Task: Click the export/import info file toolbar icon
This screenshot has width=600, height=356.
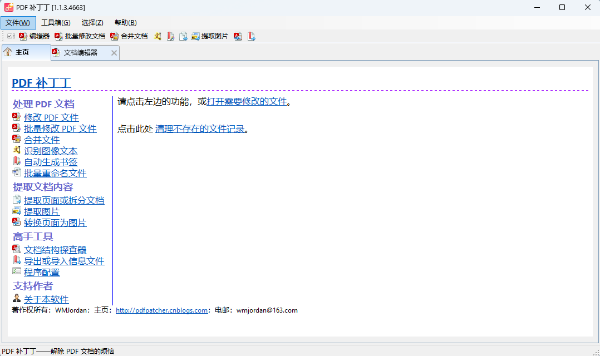Action: 252,36
